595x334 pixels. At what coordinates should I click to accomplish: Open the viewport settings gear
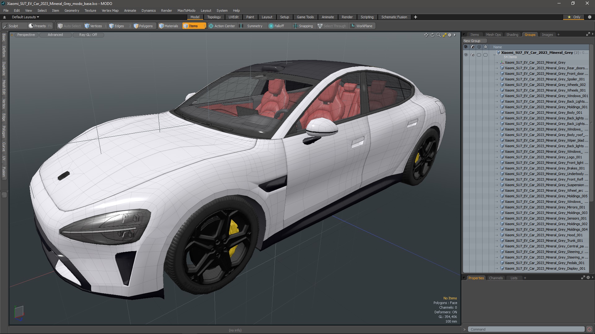point(450,35)
